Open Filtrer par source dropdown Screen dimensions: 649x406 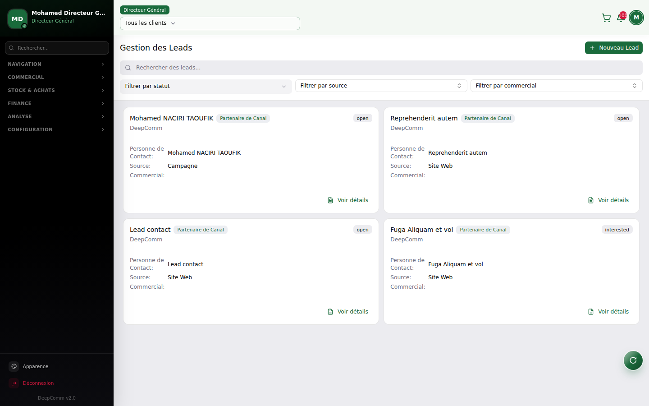pos(381,86)
